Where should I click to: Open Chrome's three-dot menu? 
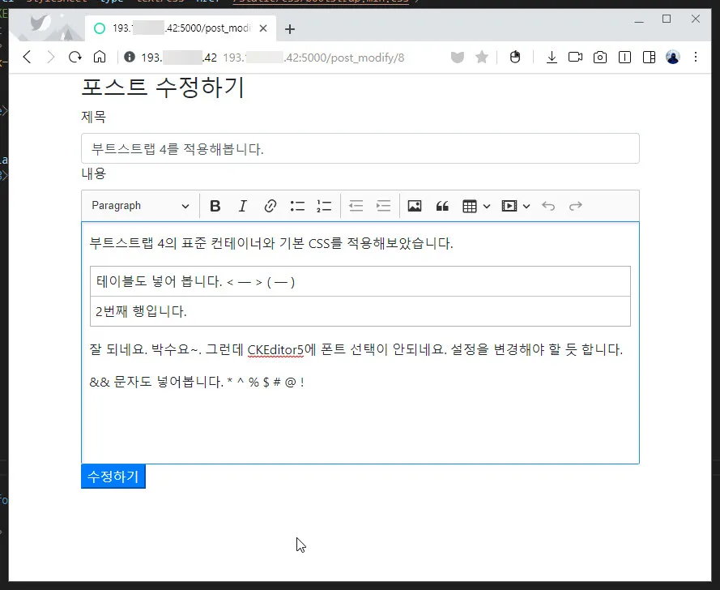tap(697, 58)
